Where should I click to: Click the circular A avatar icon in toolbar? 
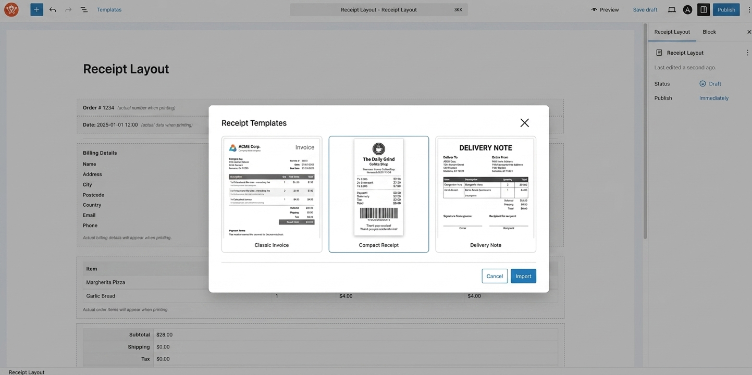pyautogui.click(x=686, y=8)
